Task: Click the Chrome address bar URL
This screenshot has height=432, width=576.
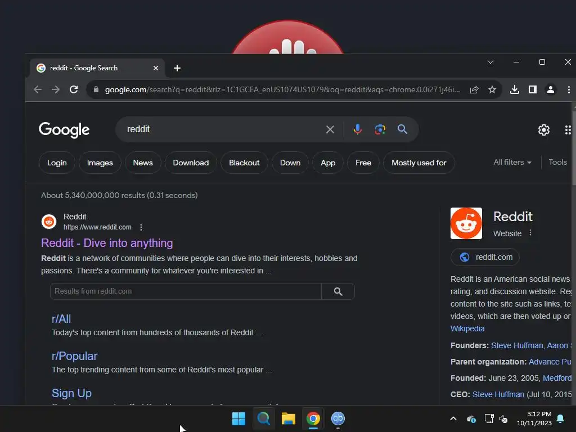Action: pyautogui.click(x=282, y=89)
